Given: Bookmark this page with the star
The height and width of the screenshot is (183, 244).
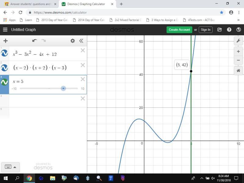Looking at the screenshot, I should [x=222, y=13].
